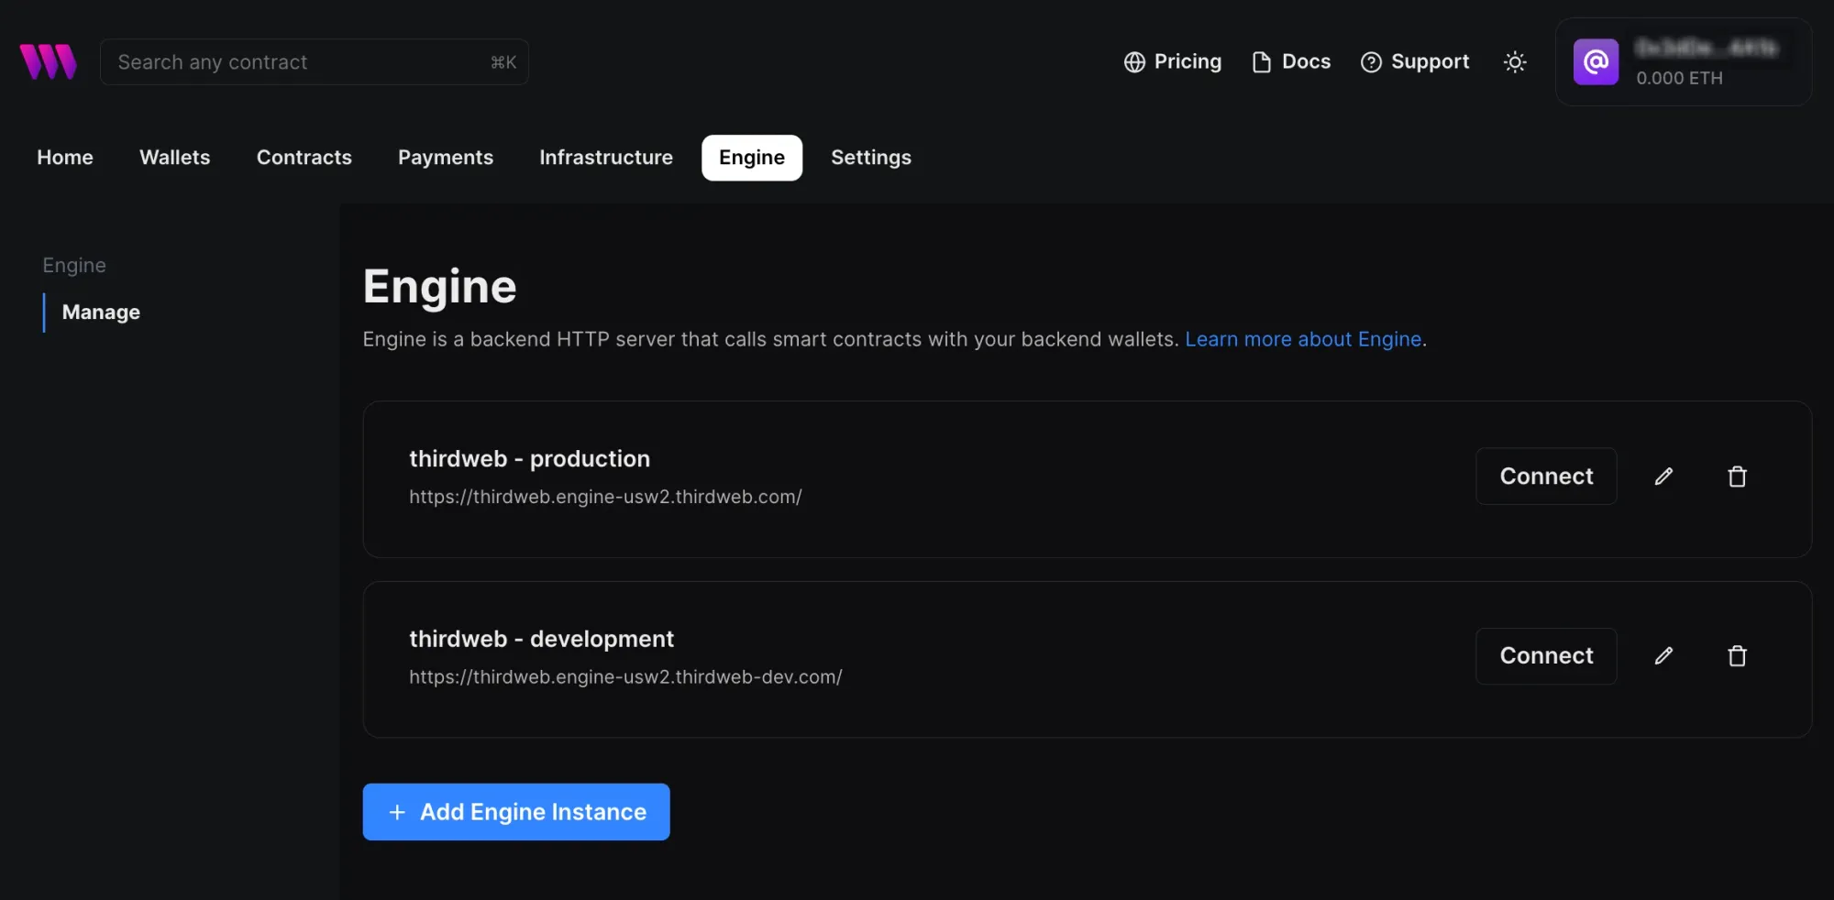
Task: Connect to thirdweb - development instance
Action: [x=1546, y=656]
